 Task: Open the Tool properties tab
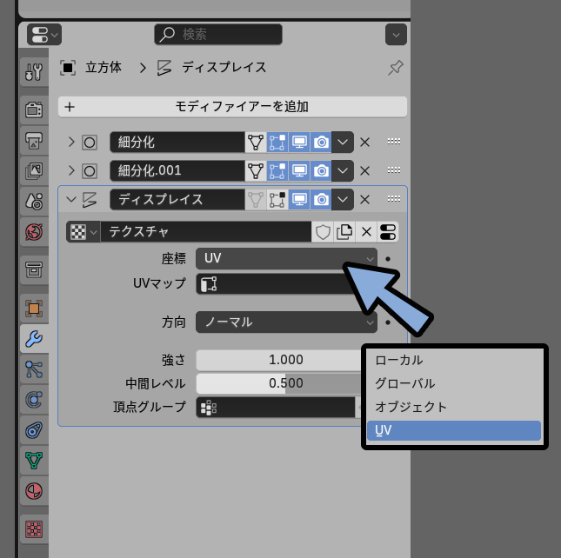[34, 72]
